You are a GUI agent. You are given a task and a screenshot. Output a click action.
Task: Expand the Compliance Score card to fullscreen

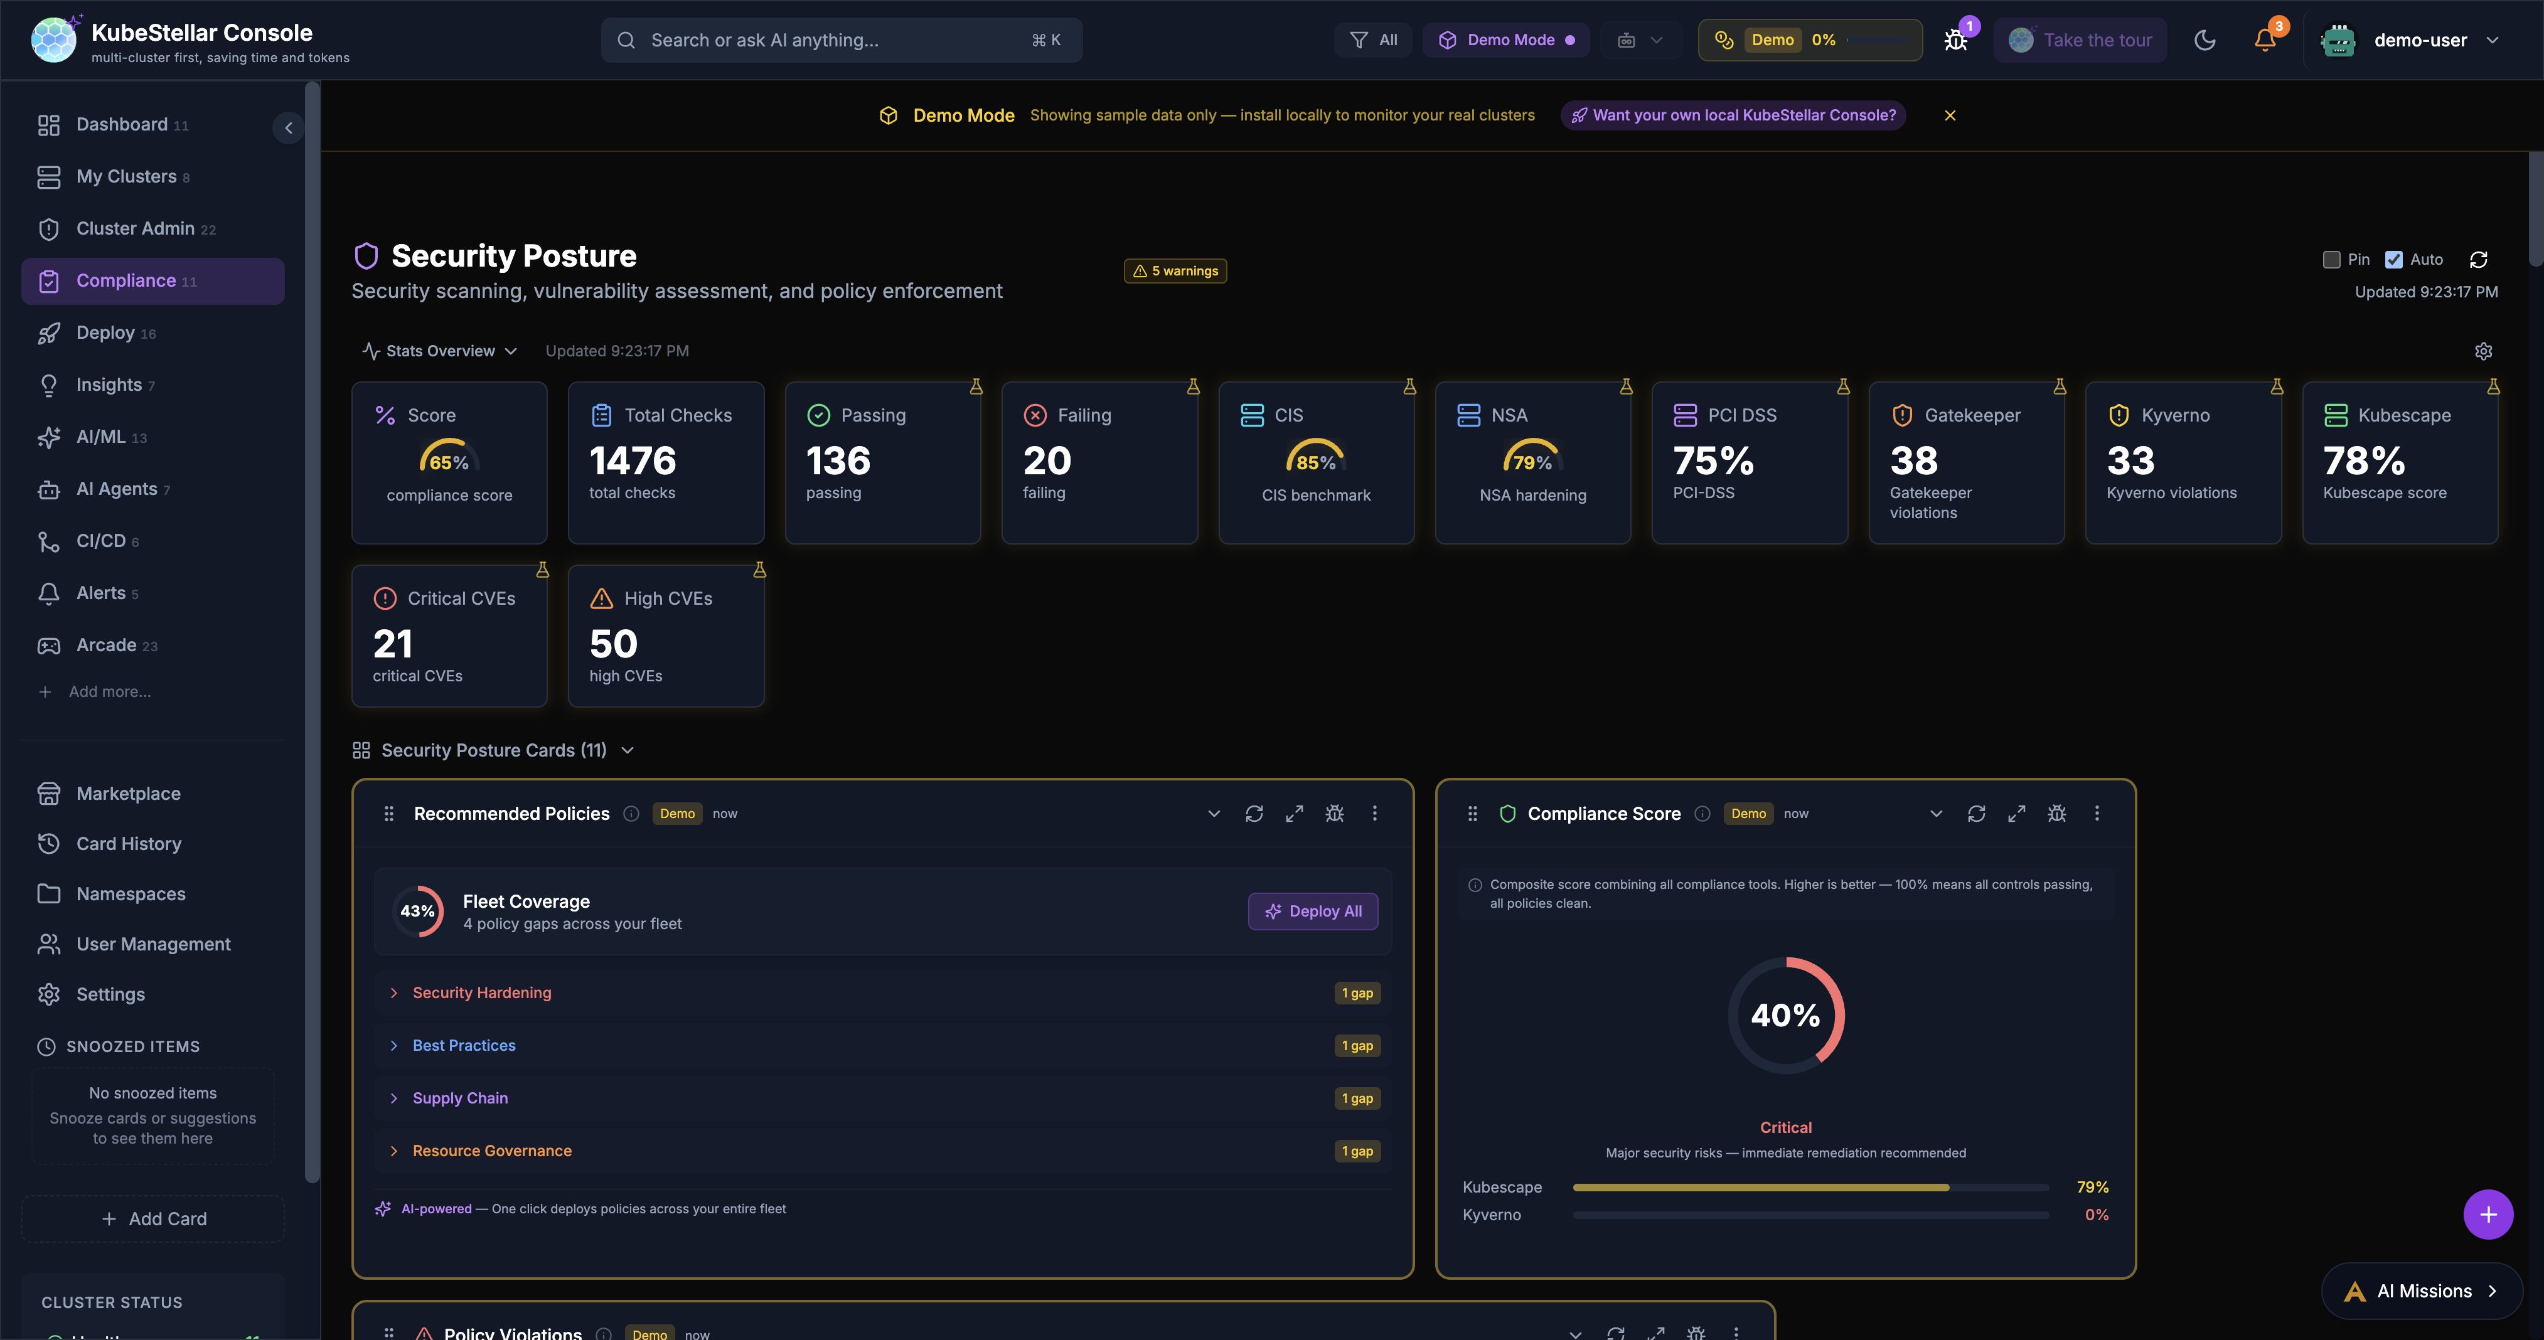point(2017,812)
